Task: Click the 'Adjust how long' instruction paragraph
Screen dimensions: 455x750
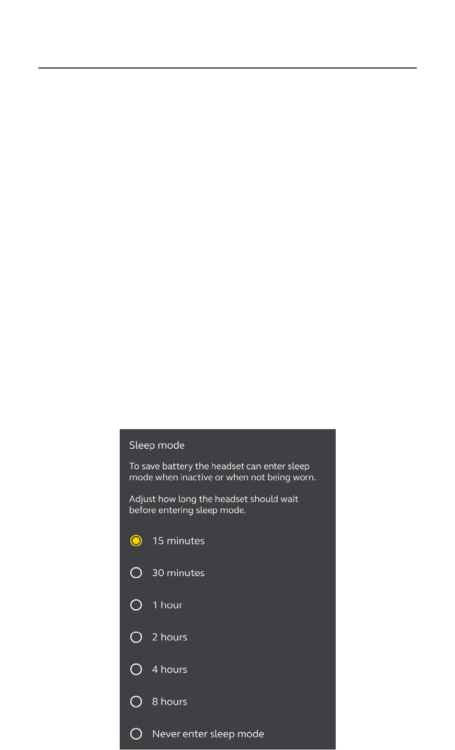Action: 214,504
